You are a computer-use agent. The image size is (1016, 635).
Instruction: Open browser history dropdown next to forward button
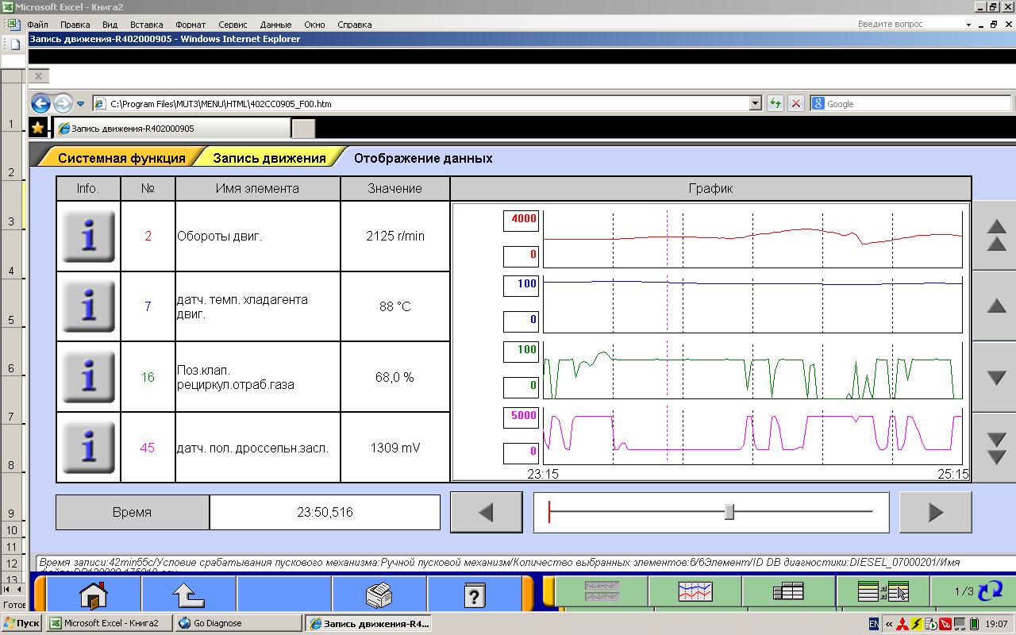80,104
